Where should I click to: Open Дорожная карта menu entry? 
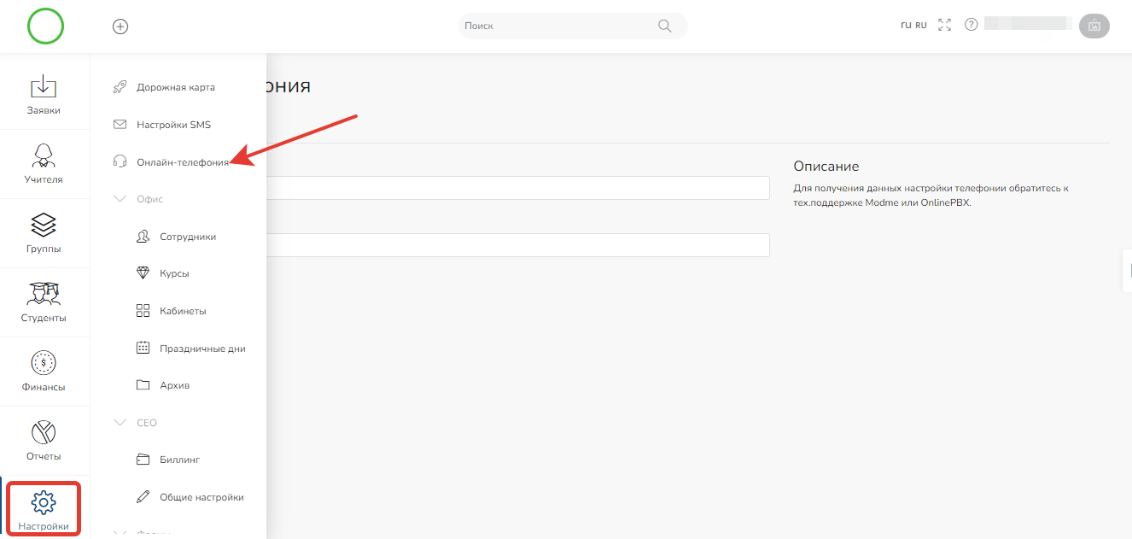point(175,87)
